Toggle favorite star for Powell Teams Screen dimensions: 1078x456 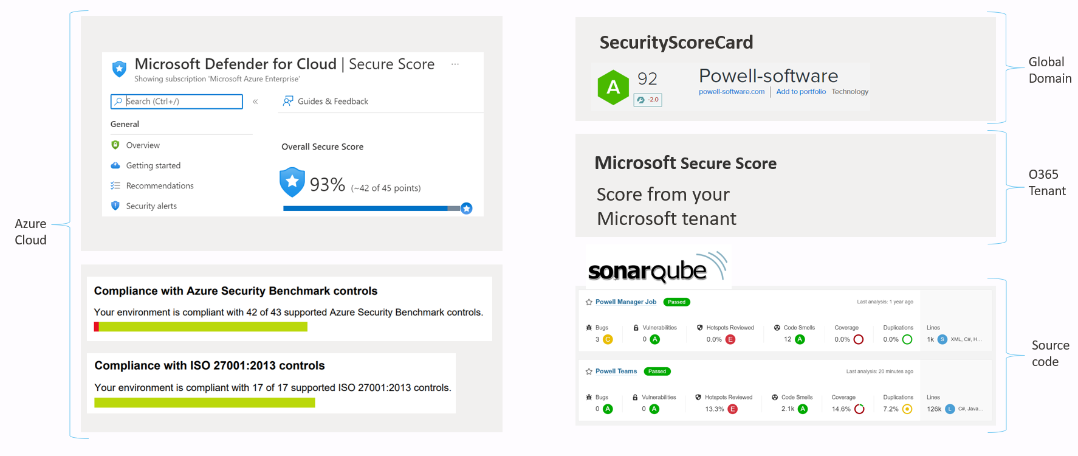pos(589,371)
